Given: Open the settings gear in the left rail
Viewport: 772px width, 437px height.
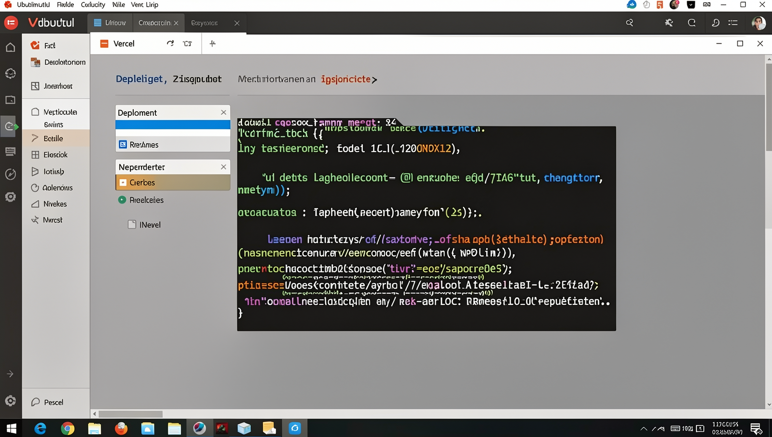Looking at the screenshot, I should pyautogui.click(x=10, y=401).
